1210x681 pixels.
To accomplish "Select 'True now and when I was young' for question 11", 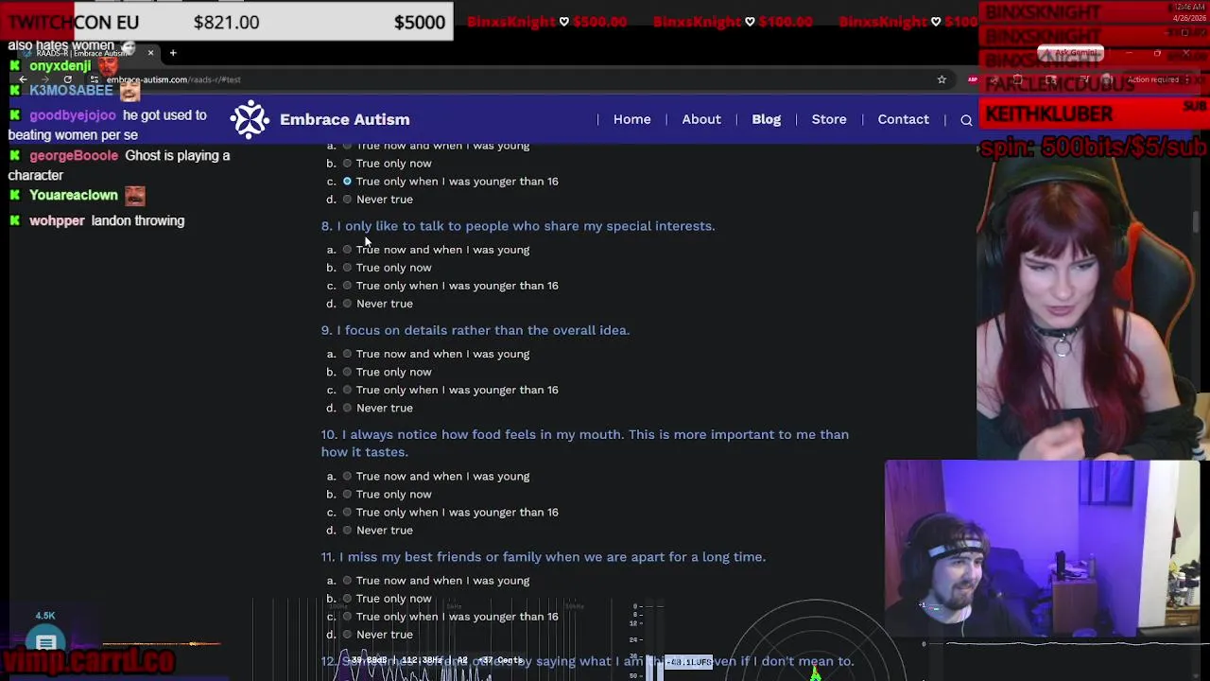I will 347,581.
